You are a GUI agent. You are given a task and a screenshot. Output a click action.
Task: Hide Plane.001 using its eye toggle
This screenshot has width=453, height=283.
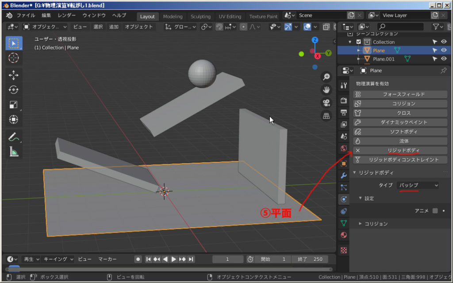444,58
